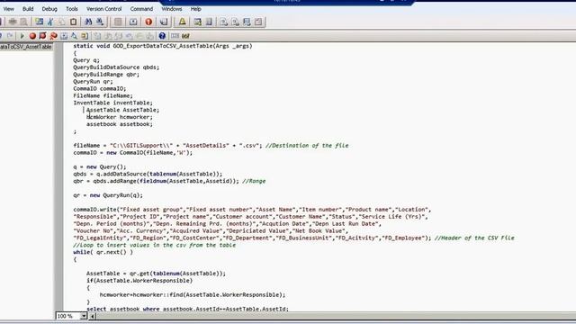Click the enable/disable breakpoint icon

42,36
